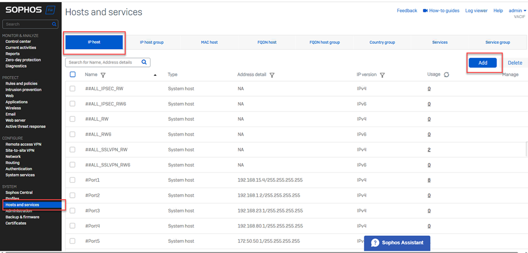Check the box for ##ALL_IPSEC_RW host
528x253 pixels.
tap(73, 89)
